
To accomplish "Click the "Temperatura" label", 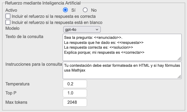I will click(x=17, y=84).
